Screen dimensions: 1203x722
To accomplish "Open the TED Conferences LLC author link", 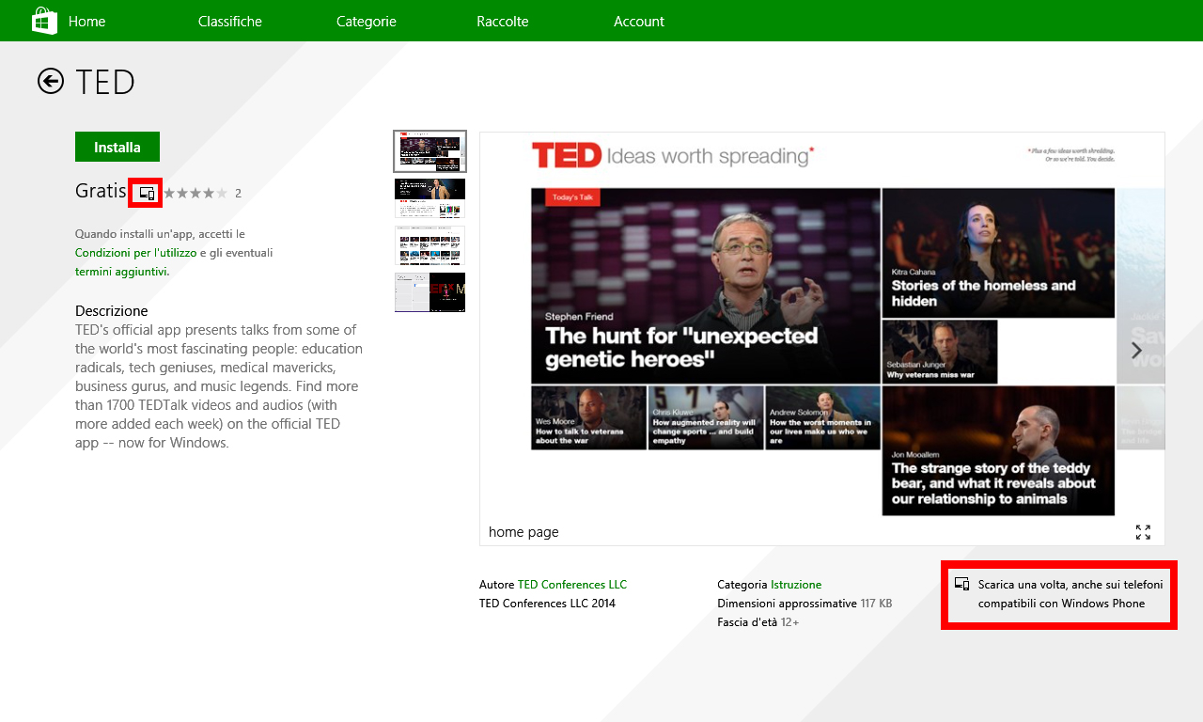I will pyautogui.click(x=571, y=584).
